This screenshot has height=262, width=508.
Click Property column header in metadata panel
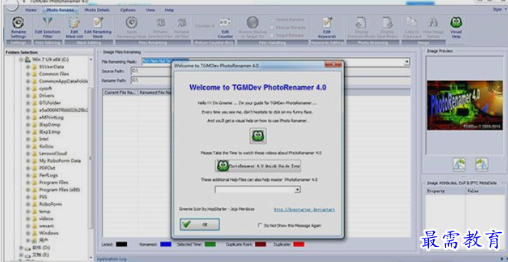click(x=445, y=191)
